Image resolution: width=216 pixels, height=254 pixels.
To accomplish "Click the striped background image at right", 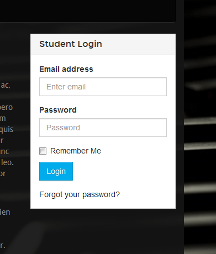I will click(200, 127).
